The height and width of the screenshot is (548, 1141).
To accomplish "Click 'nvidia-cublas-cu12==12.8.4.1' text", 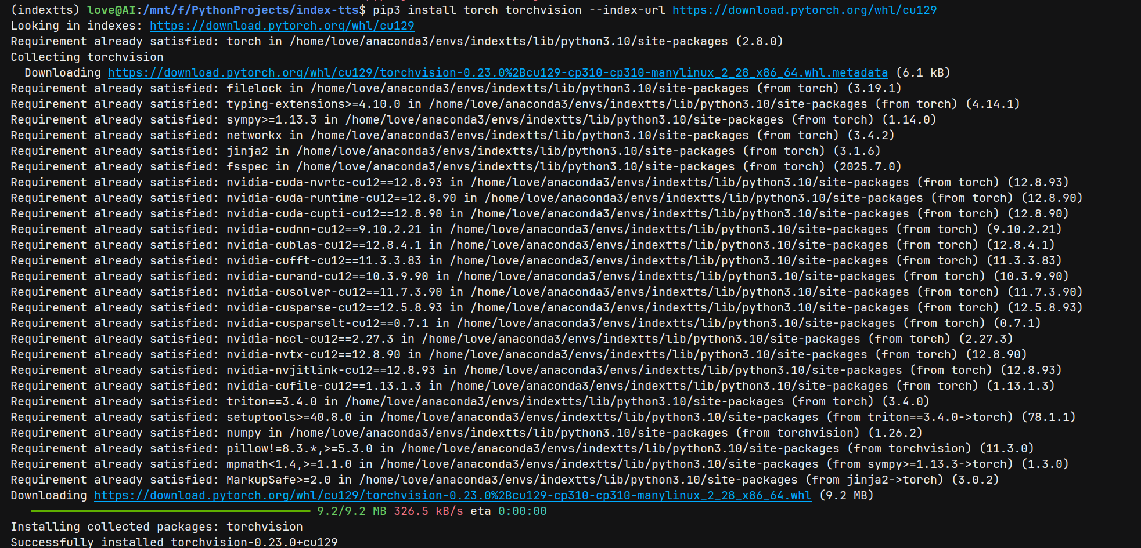I will [x=324, y=245].
